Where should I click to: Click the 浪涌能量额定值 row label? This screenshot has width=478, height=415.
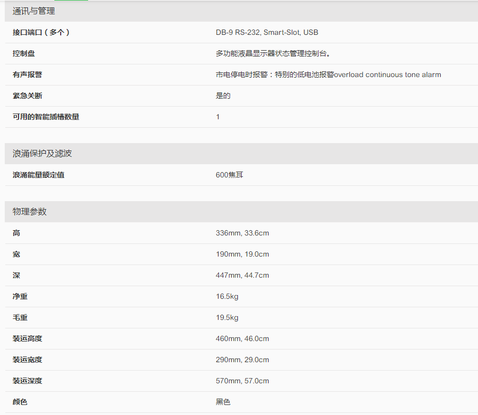pyautogui.click(x=39, y=175)
